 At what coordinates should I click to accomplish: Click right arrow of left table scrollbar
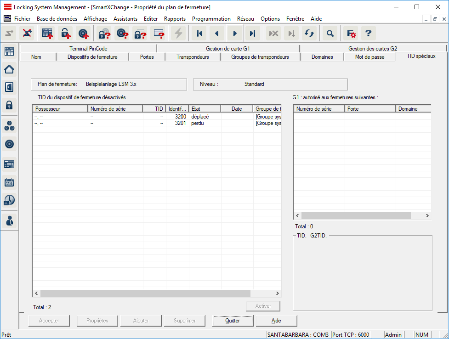277,293
